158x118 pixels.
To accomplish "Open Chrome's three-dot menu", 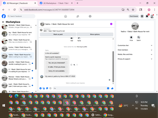I will coord(155,10).
